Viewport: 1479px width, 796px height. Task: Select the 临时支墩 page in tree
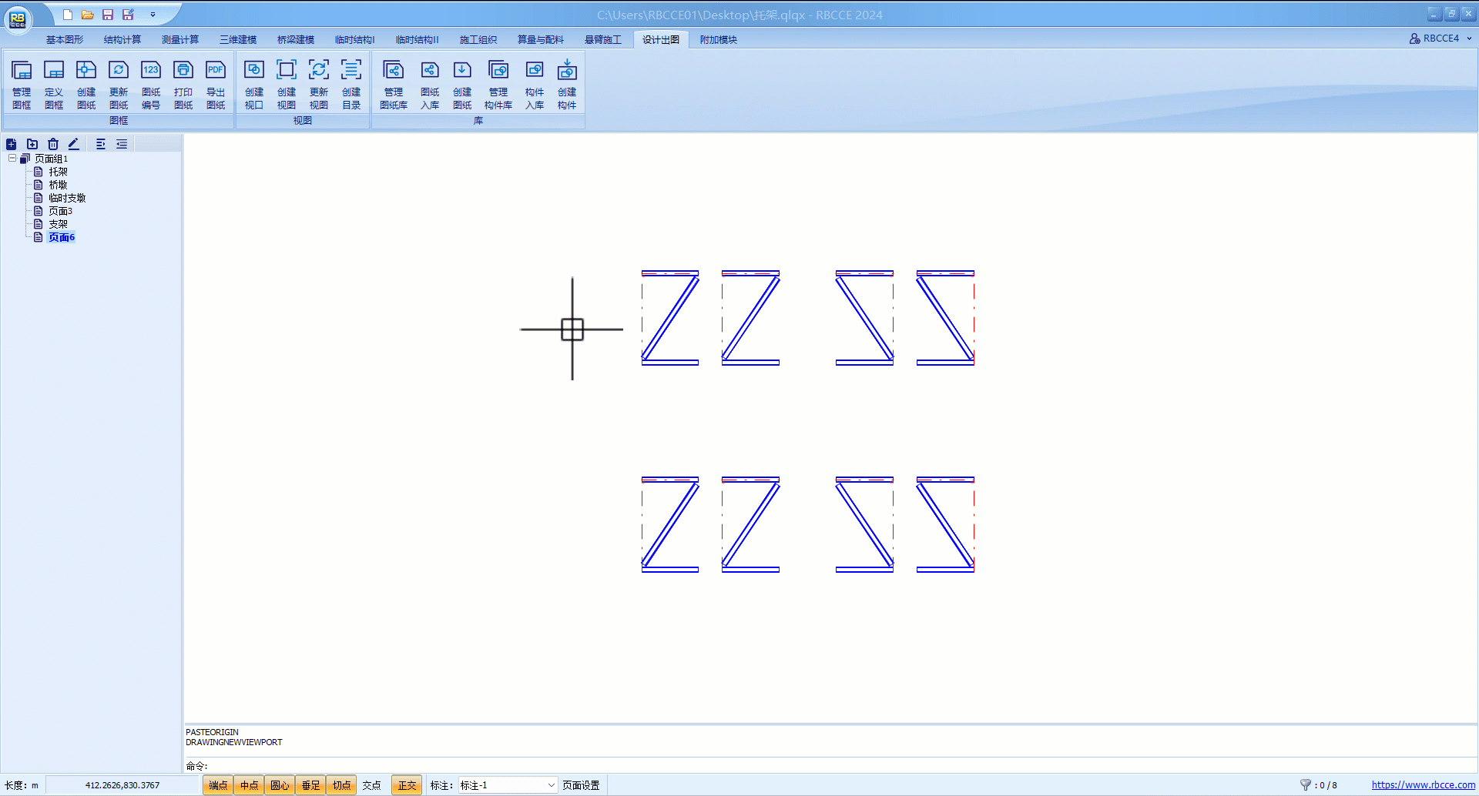(x=67, y=198)
